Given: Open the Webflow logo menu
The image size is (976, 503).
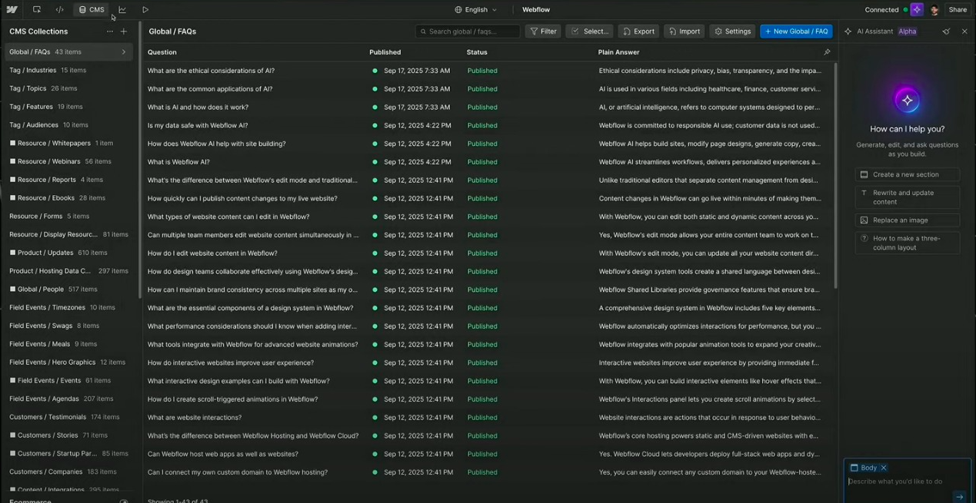Looking at the screenshot, I should 12,10.
